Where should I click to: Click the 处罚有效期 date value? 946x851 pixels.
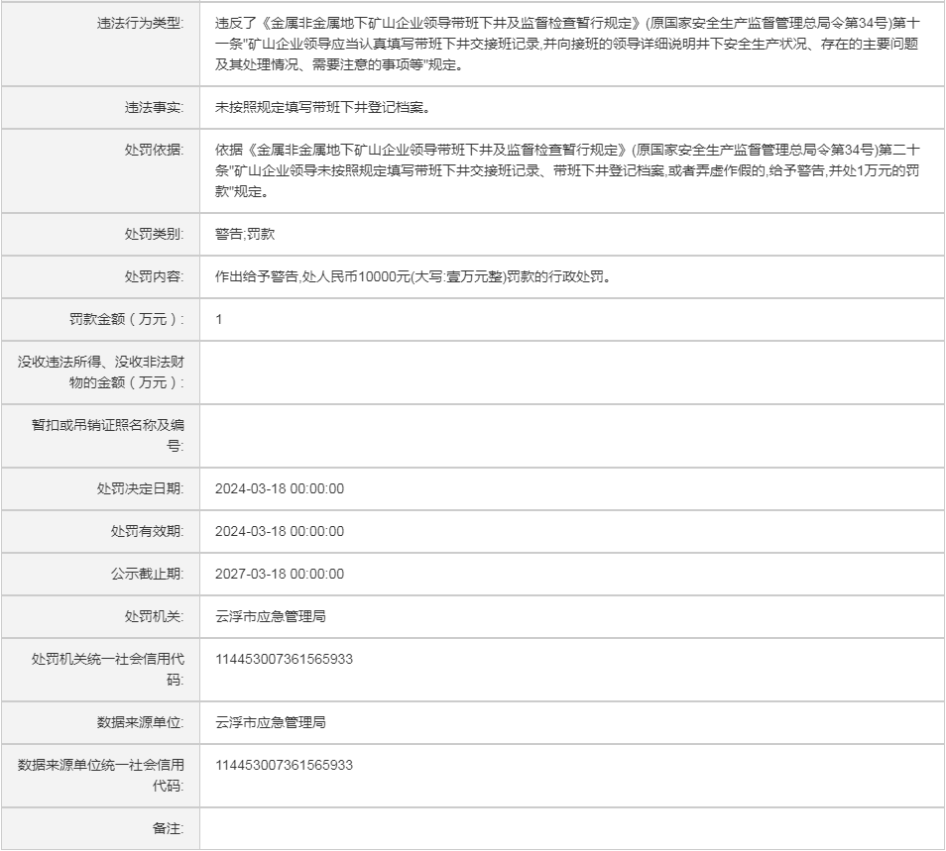(x=280, y=531)
